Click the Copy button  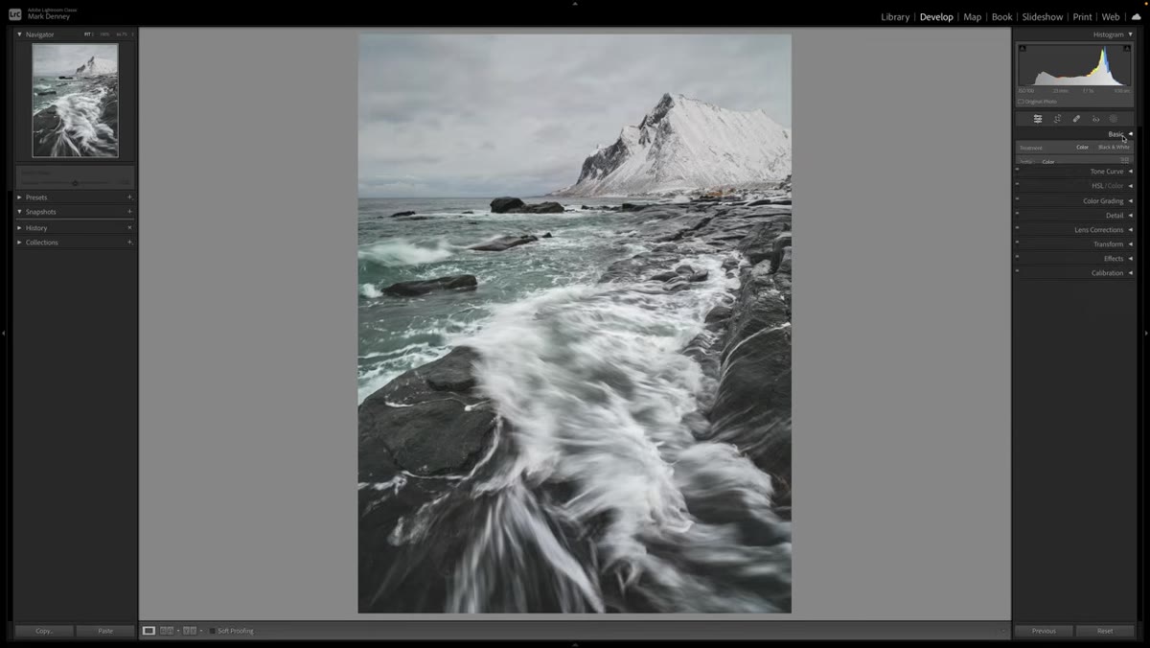[x=44, y=631]
